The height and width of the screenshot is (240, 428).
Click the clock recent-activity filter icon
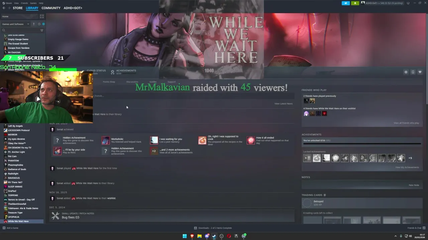(x=39, y=24)
